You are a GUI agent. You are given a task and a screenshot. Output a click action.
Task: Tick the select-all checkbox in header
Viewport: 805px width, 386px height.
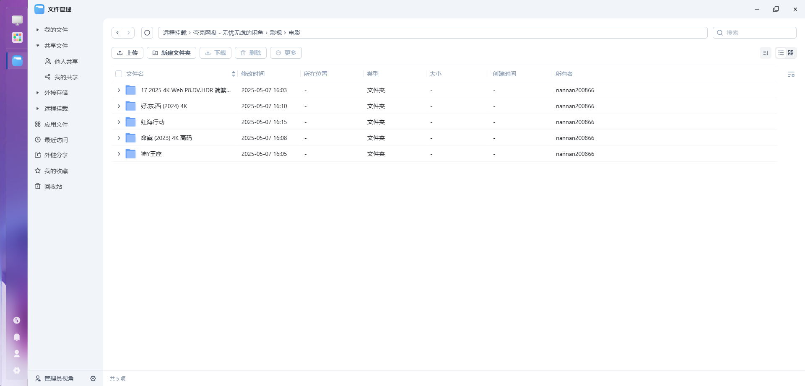(119, 74)
